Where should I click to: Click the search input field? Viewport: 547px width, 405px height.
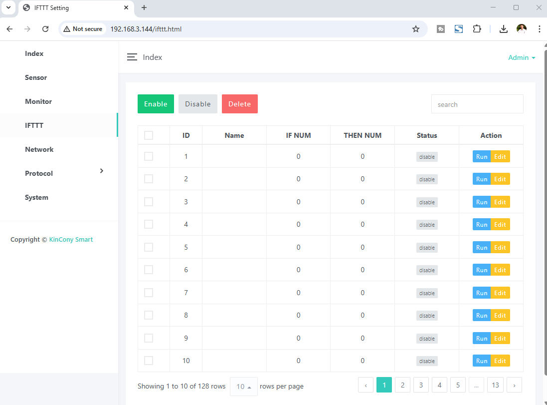tap(477, 104)
